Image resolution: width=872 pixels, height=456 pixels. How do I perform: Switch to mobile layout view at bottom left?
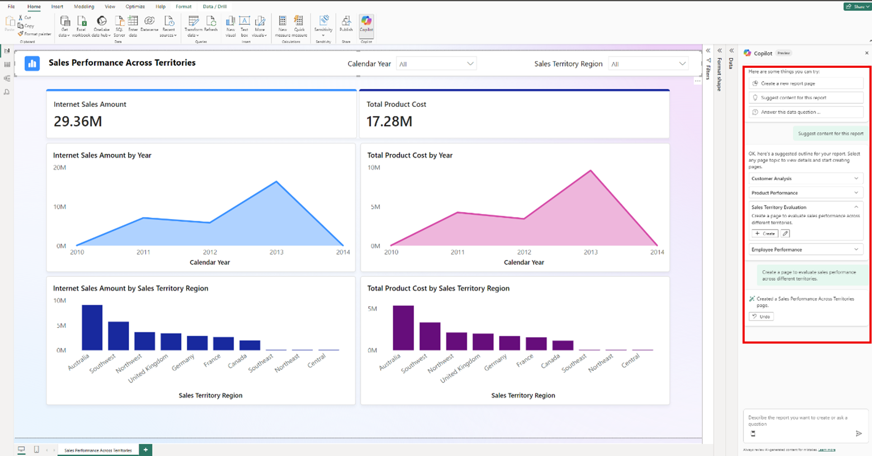click(x=37, y=450)
